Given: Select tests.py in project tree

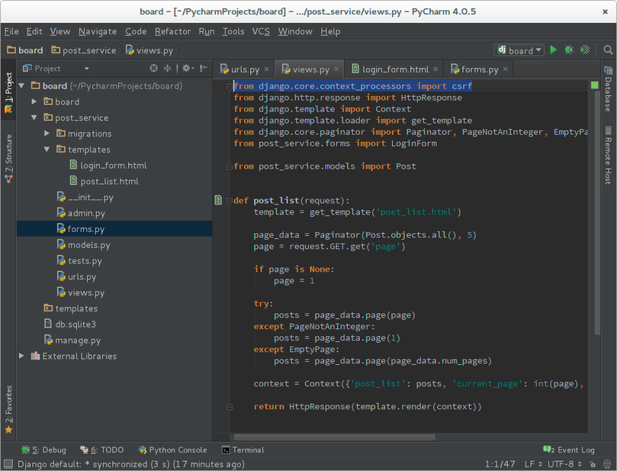Looking at the screenshot, I should click(x=114, y=261).
